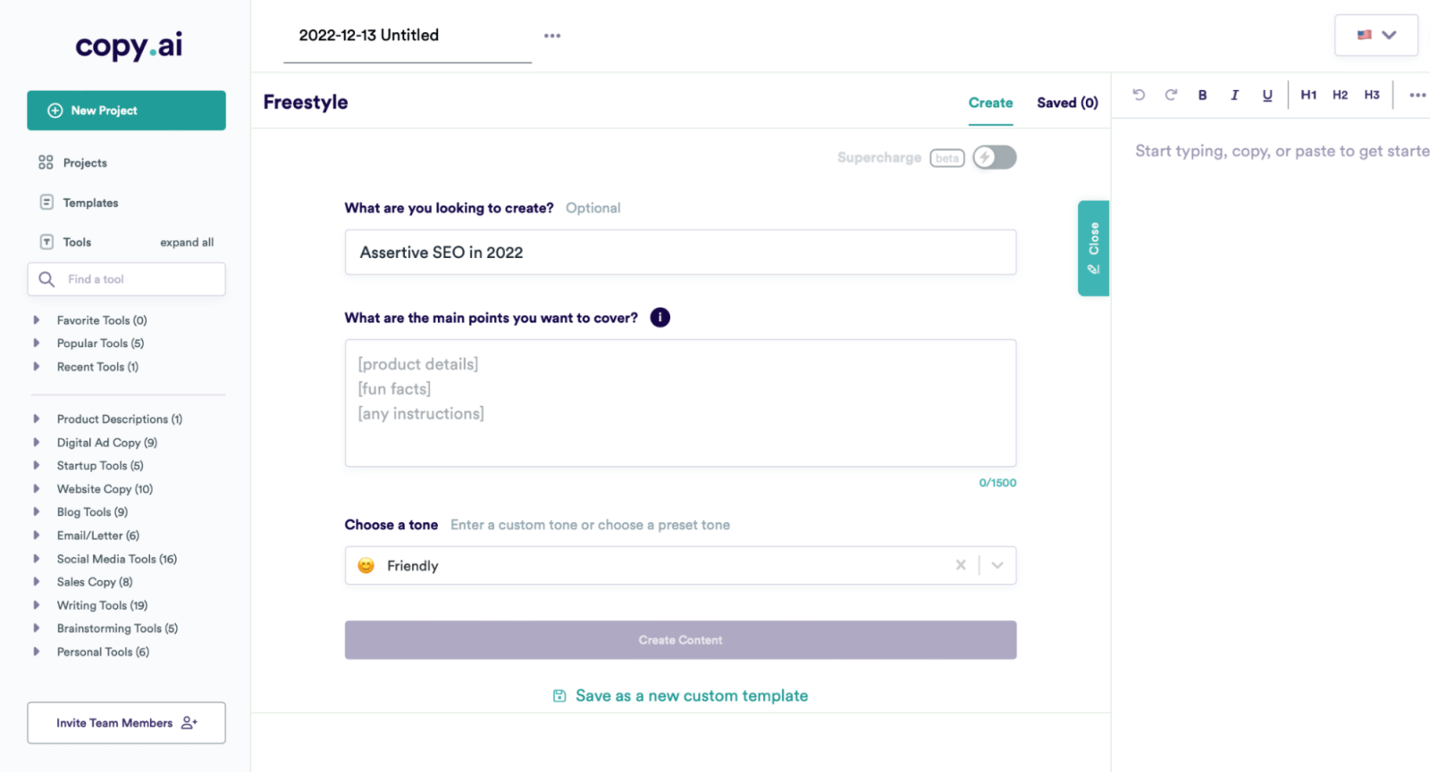The image size is (1430, 773).
Task: Click the Find a tool search field
Action: coord(126,279)
